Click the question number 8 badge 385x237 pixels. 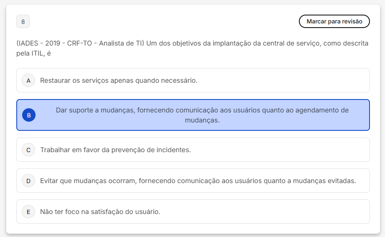[23, 21]
